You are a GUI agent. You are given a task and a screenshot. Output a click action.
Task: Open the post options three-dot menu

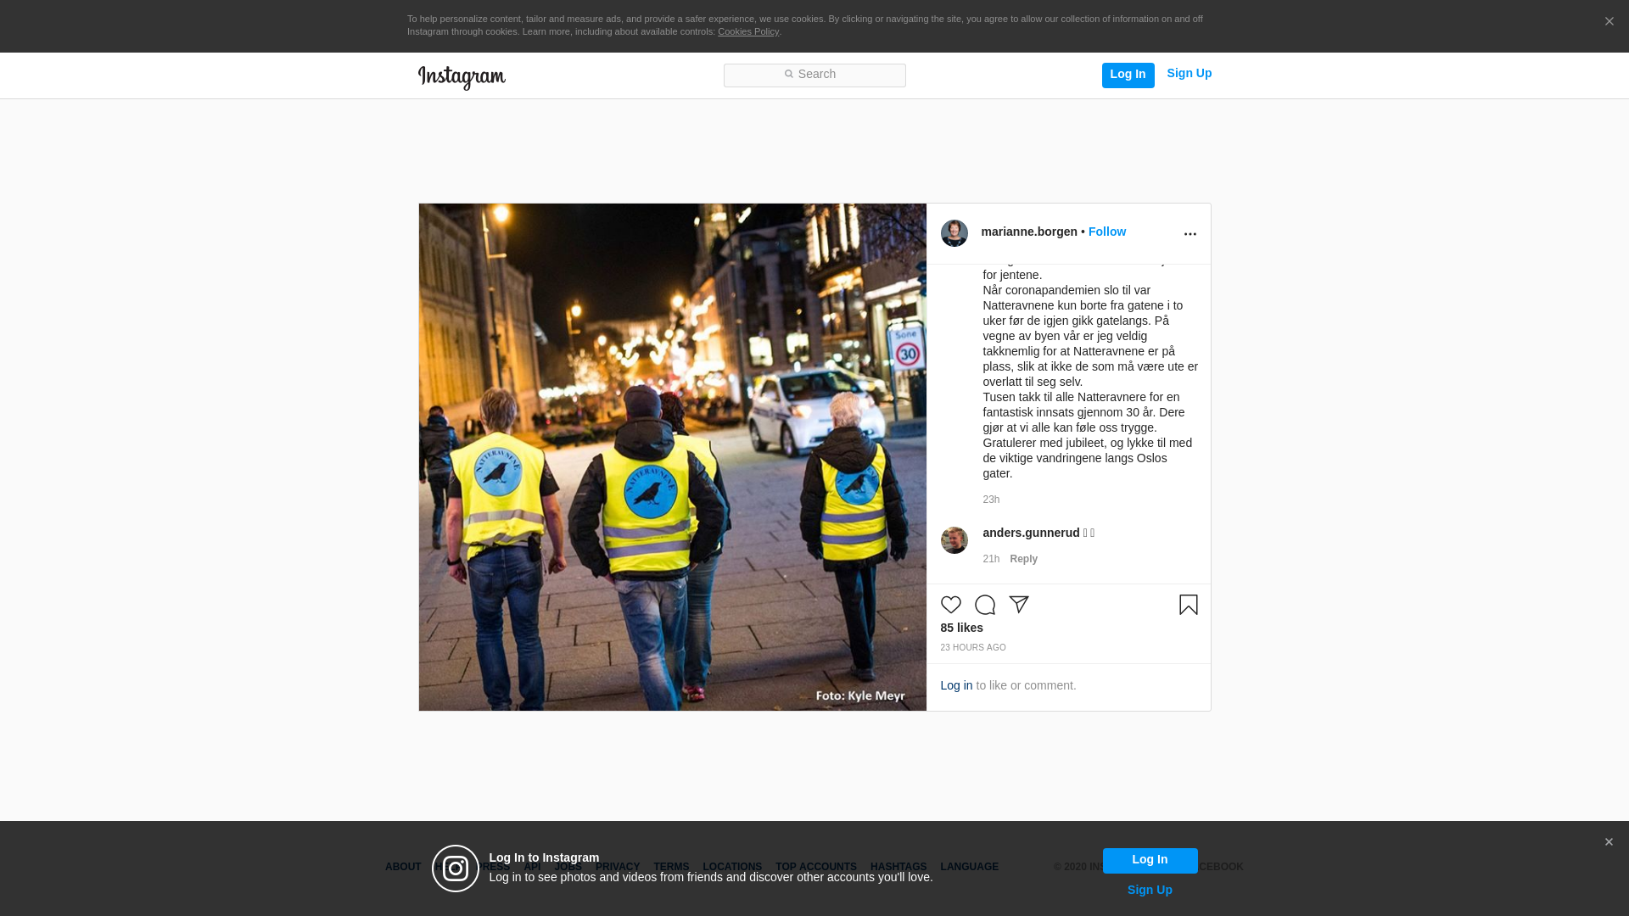[x=1190, y=234]
